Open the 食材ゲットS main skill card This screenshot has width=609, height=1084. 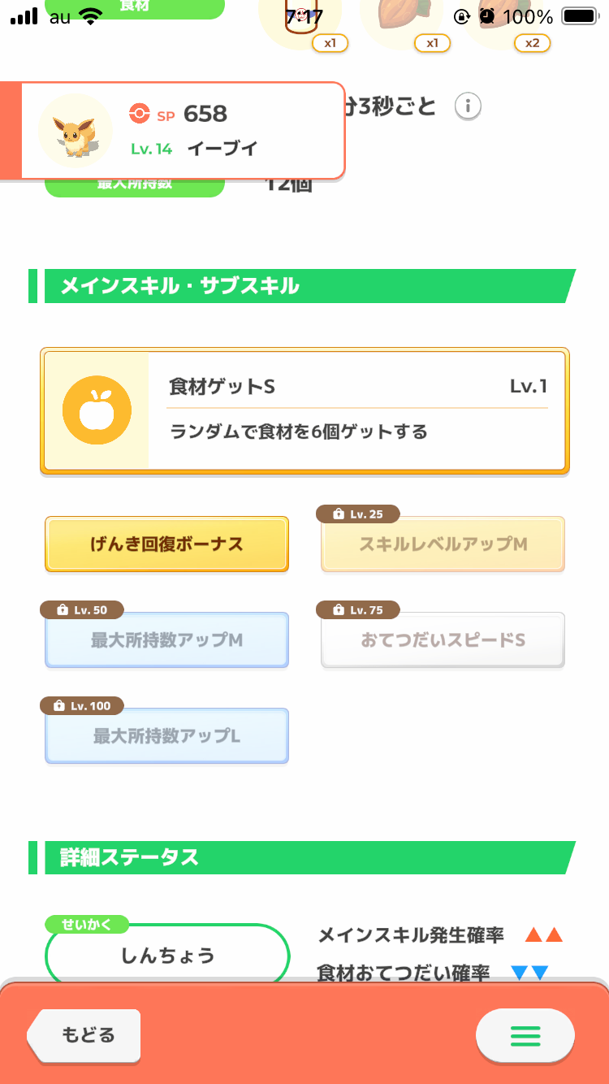[304, 411]
